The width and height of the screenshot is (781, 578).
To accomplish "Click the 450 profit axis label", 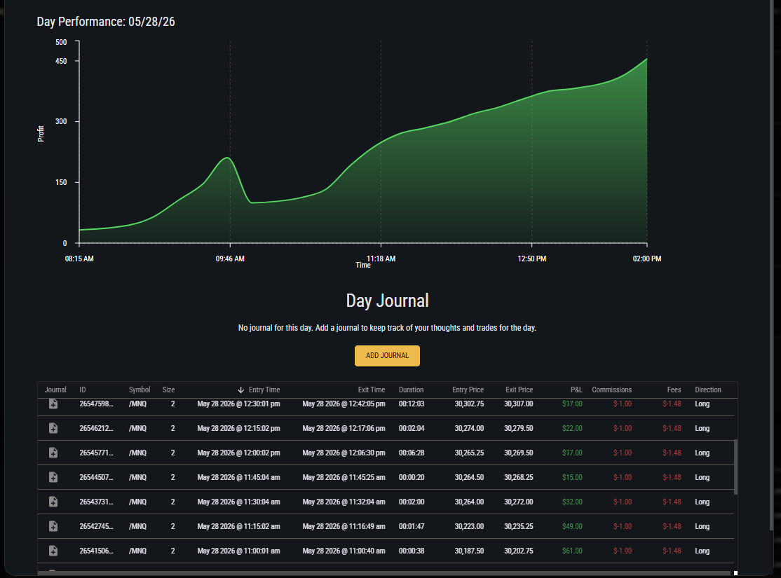I will tap(61, 61).
